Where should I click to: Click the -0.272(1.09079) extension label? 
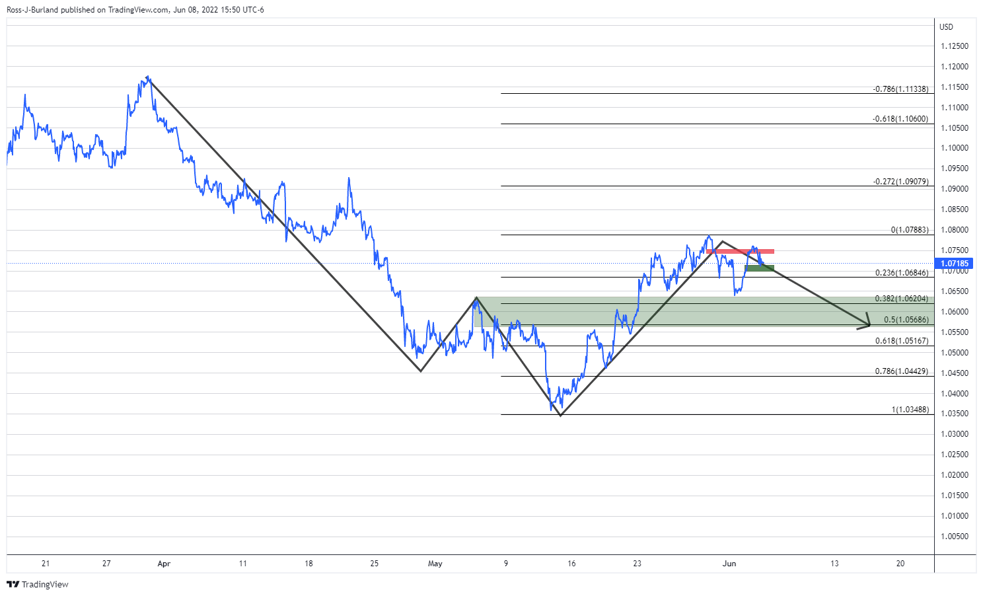(900, 182)
